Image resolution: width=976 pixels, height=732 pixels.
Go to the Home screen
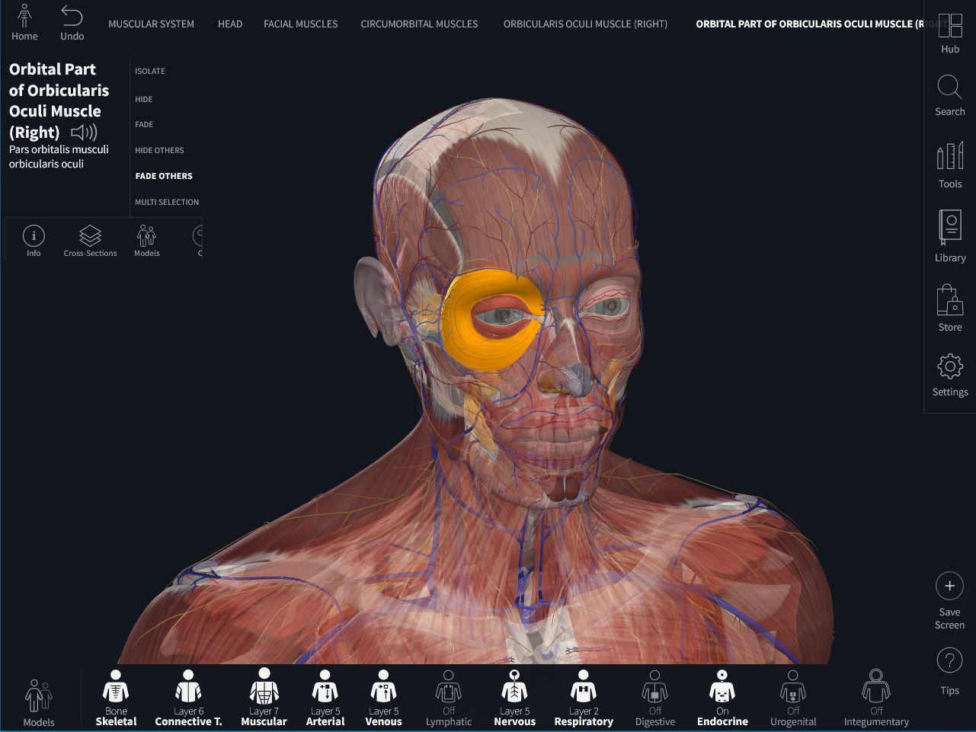click(x=24, y=22)
